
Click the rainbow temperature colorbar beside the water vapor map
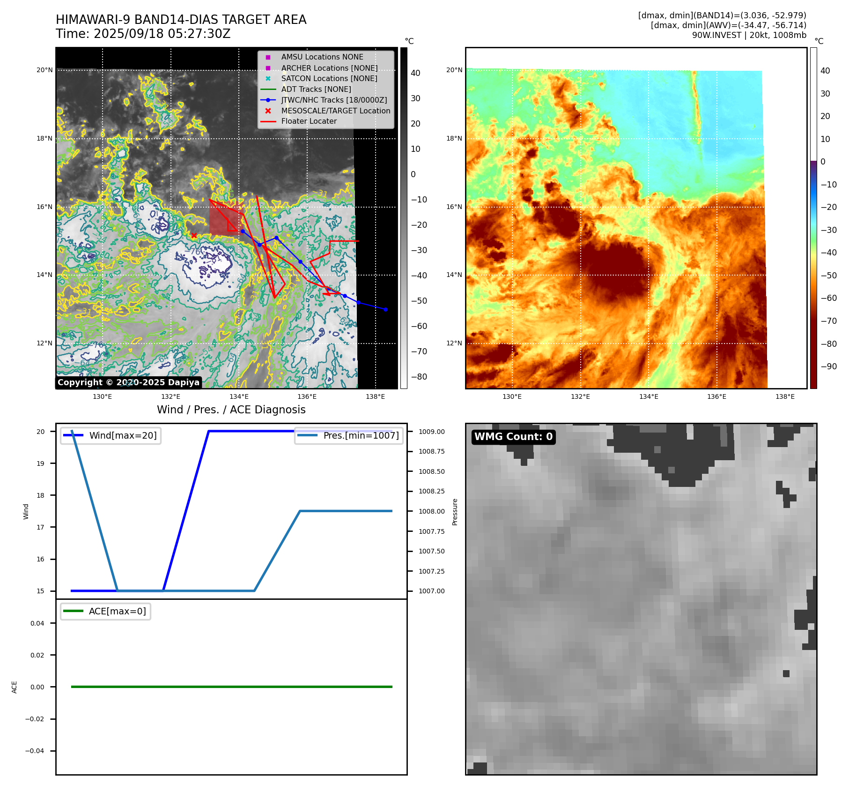[813, 218]
